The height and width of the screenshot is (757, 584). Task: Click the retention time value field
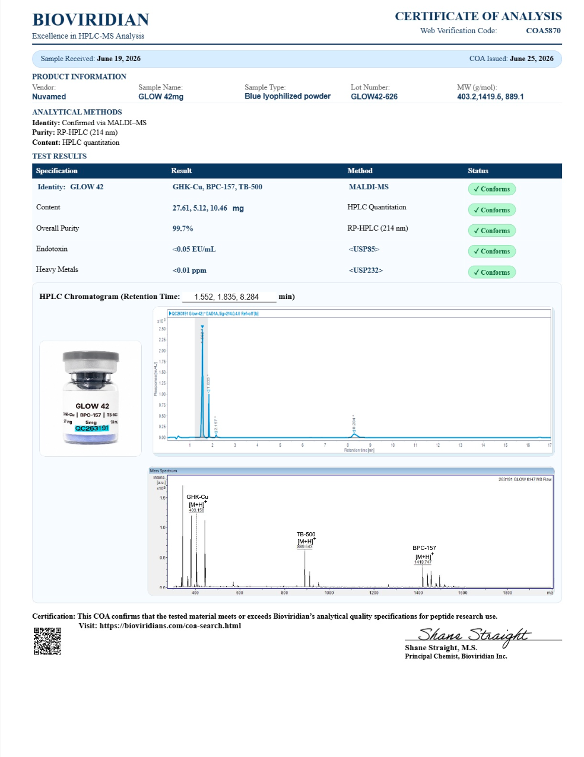click(229, 297)
